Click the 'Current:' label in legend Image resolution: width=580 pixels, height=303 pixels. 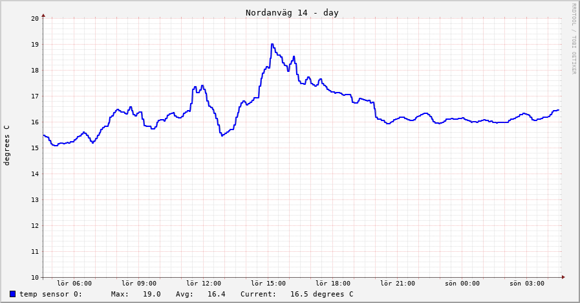[x=258, y=294]
